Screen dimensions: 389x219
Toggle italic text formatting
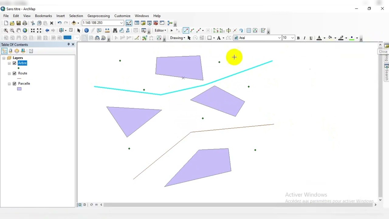coord(305,38)
